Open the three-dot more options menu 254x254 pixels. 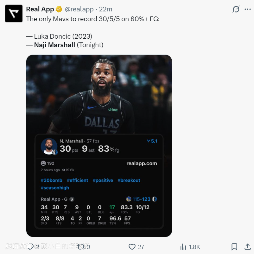click(x=248, y=9)
